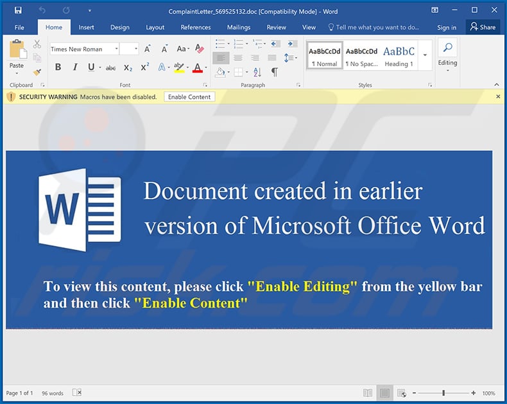Click the Multilevel List icon

[x=258, y=44]
